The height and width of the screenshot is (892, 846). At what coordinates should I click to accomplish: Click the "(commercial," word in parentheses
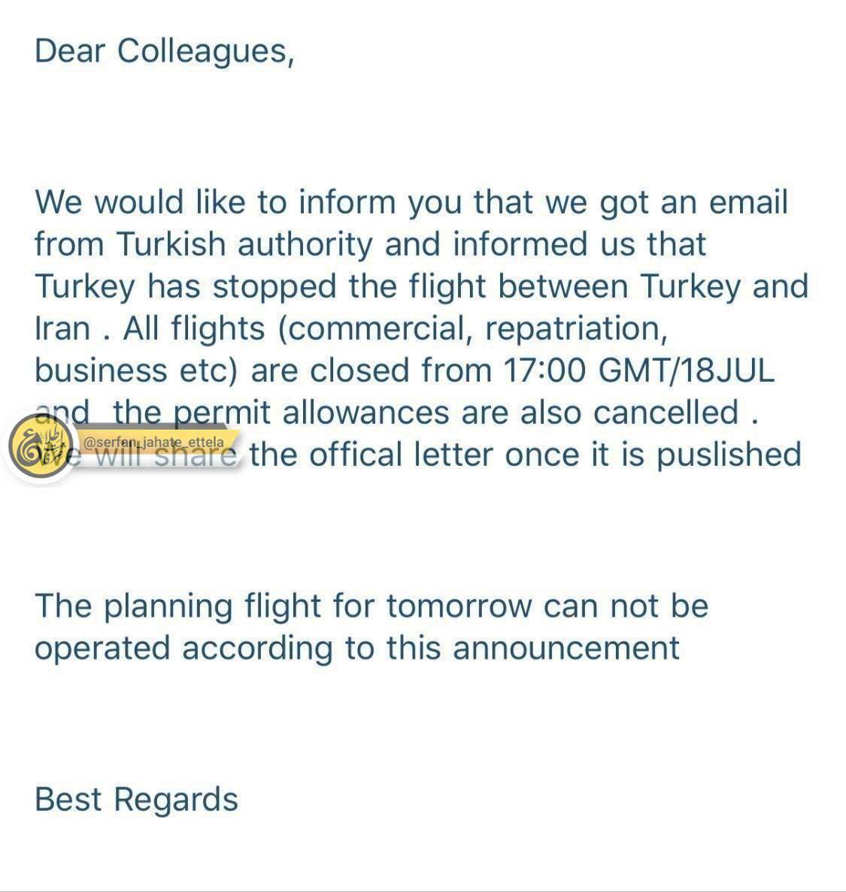(375, 330)
